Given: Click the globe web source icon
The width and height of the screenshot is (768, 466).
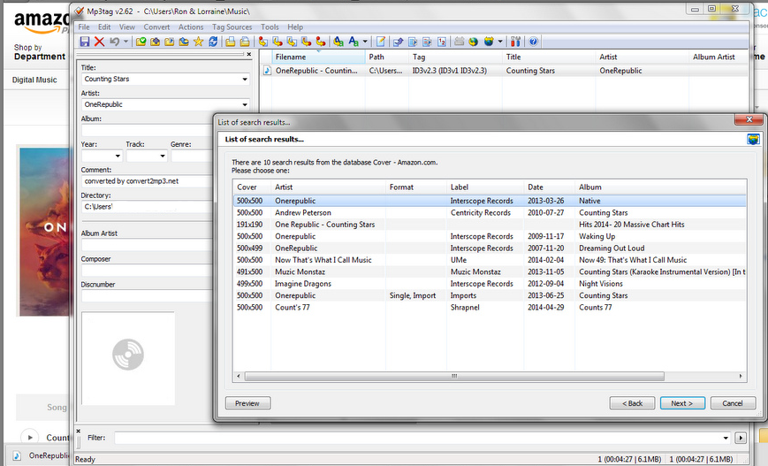Looking at the screenshot, I should click(473, 42).
